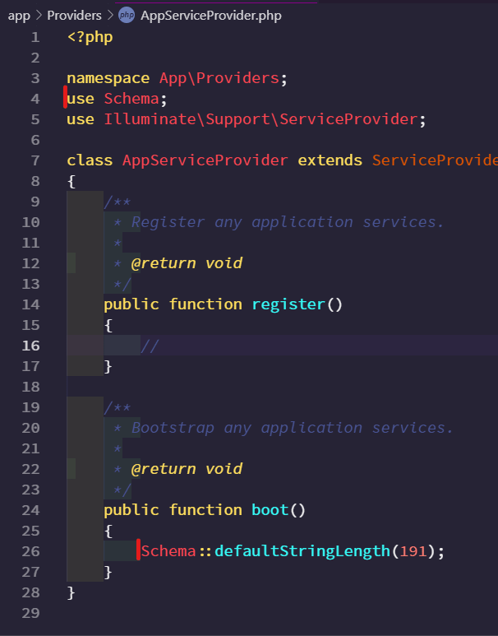Click the defaultStringLength method call

302,551
